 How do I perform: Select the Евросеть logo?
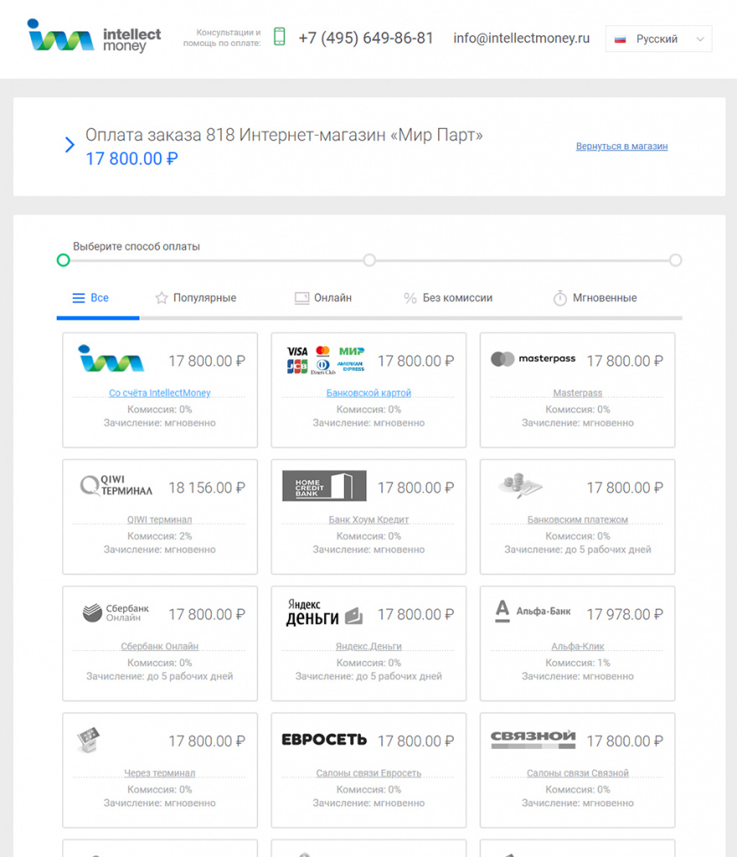324,740
